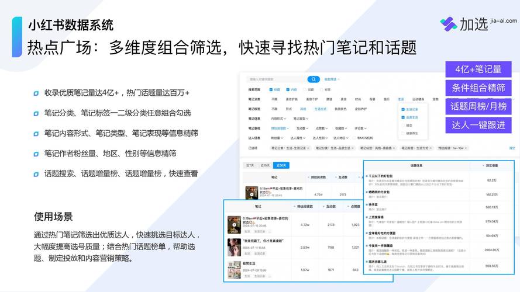The height and width of the screenshot is (292, 520).
Task: Click the 极简生活 note title
Action: click(249, 263)
